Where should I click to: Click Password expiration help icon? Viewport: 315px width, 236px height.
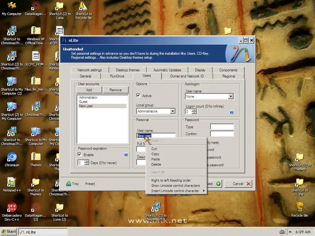pos(126,155)
